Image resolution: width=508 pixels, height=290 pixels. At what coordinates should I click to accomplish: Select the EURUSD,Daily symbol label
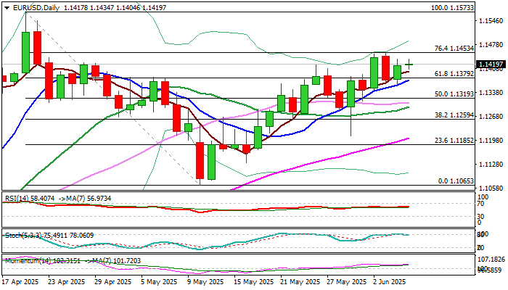(x=36, y=8)
